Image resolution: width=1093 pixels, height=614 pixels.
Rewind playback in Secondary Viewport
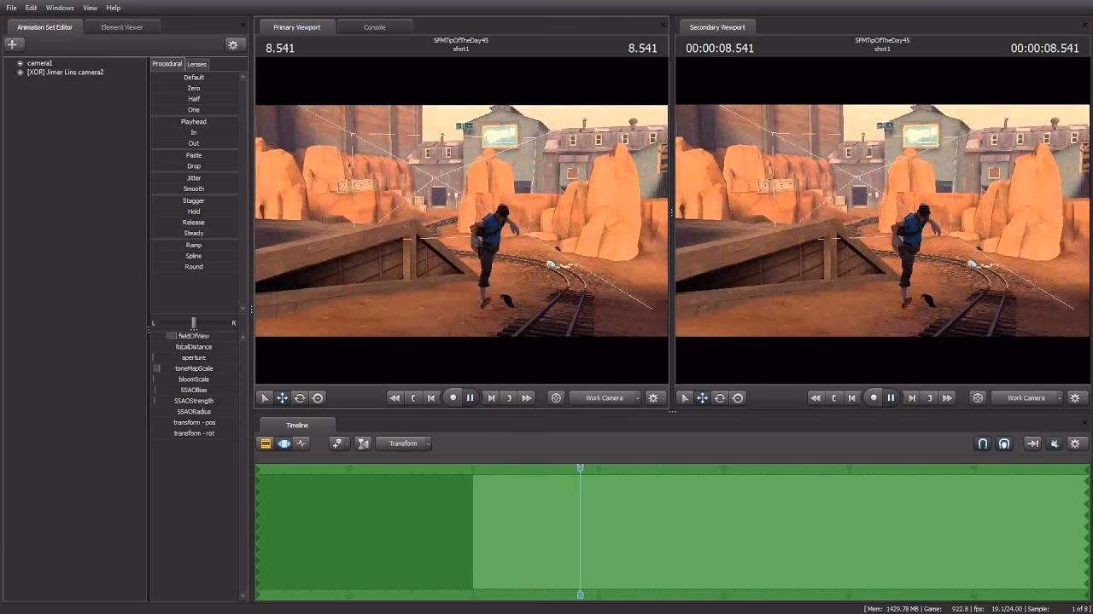(815, 397)
